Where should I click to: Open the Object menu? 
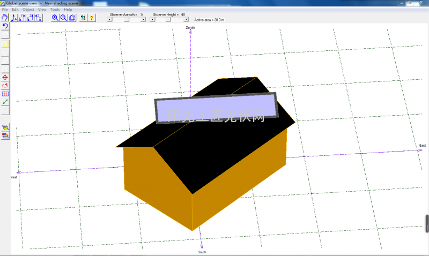coord(28,10)
